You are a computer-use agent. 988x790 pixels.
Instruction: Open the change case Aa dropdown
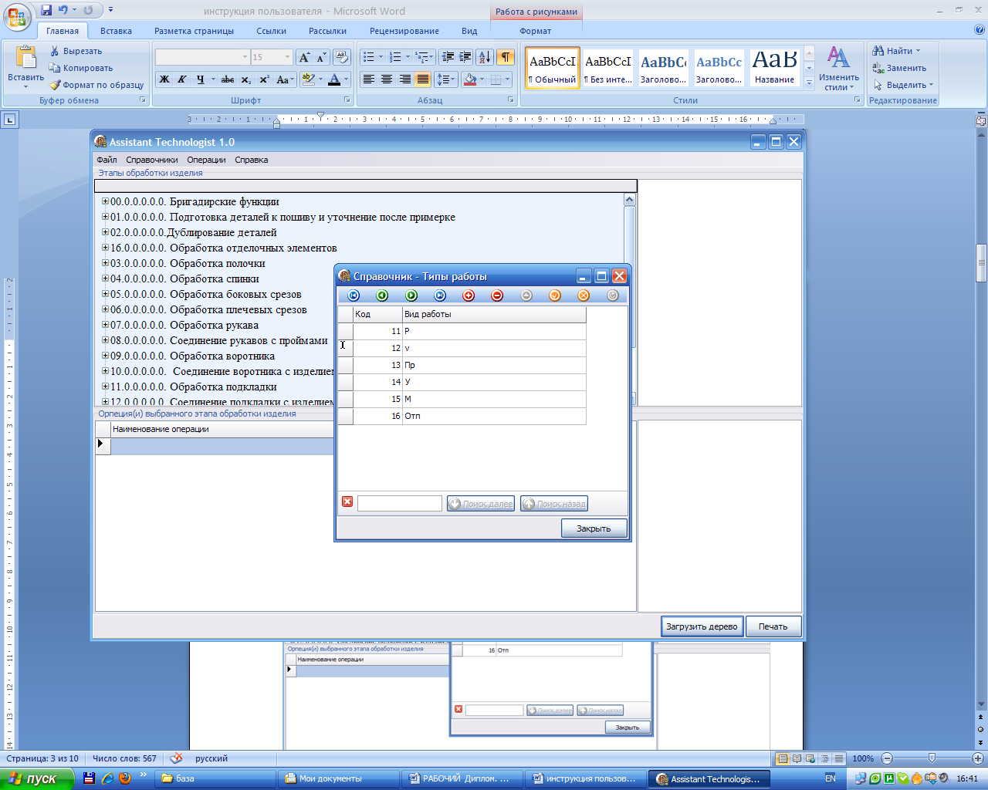coord(285,79)
